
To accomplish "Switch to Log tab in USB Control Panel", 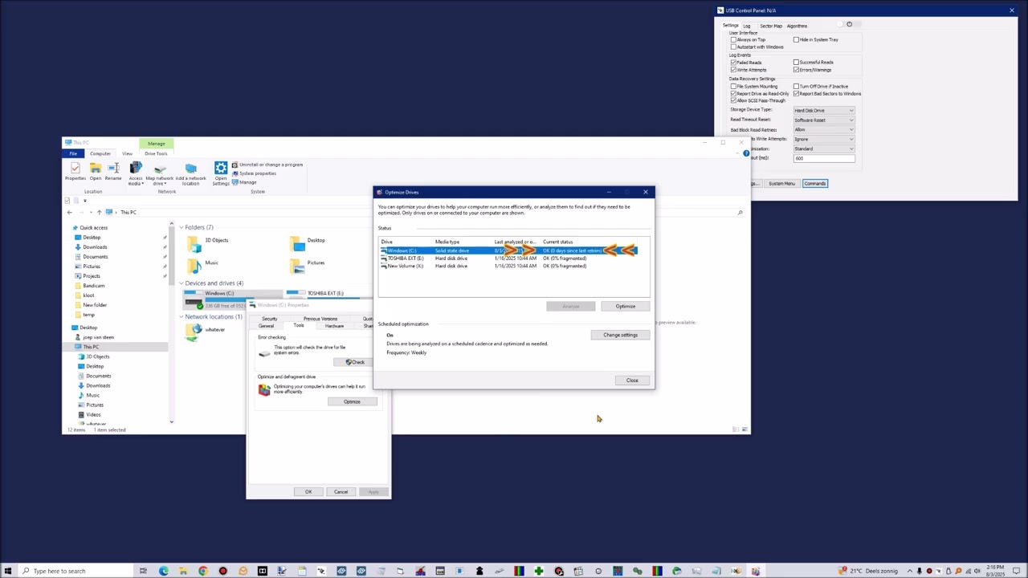I will [x=747, y=26].
